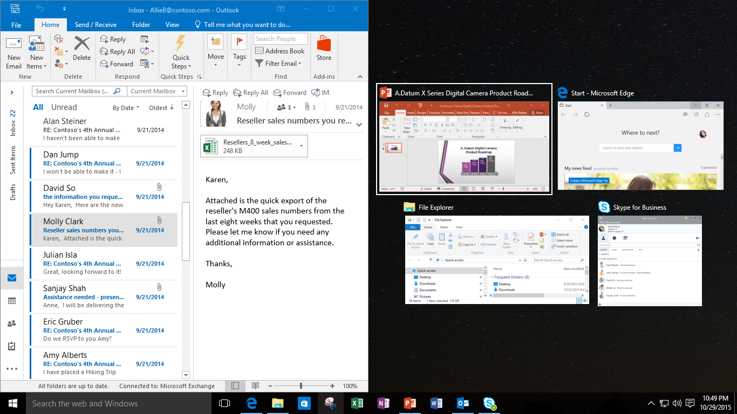Click the Tasks navigation icon
This screenshot has height=414, width=737.
click(12, 346)
